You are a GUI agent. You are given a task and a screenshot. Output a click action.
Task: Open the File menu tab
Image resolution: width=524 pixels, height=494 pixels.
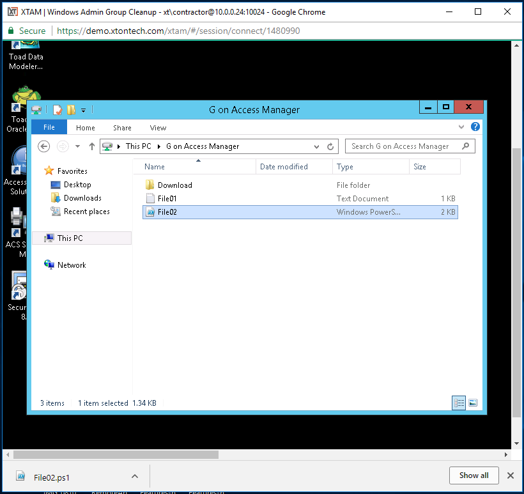[49, 127]
